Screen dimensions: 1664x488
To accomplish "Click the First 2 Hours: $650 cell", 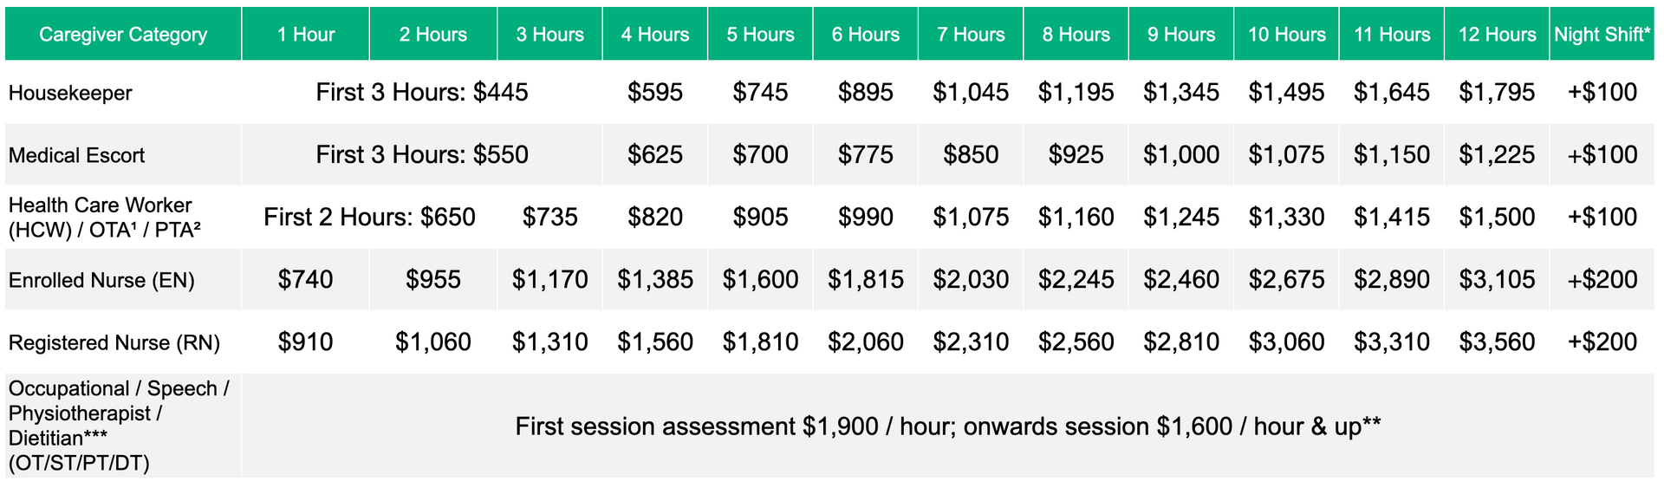I will pyautogui.click(x=369, y=217).
